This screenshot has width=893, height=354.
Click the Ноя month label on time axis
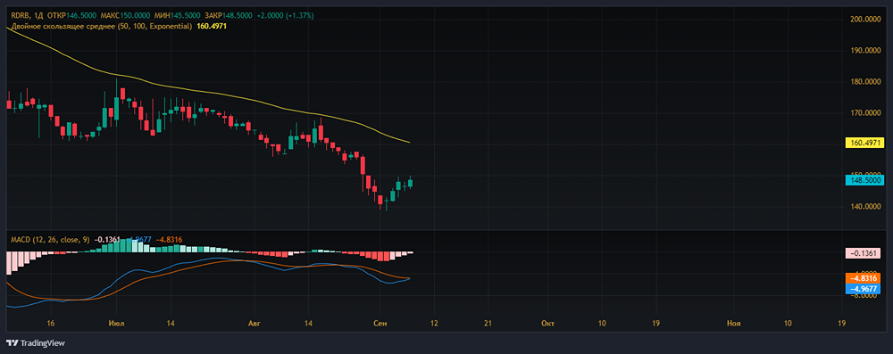734,324
